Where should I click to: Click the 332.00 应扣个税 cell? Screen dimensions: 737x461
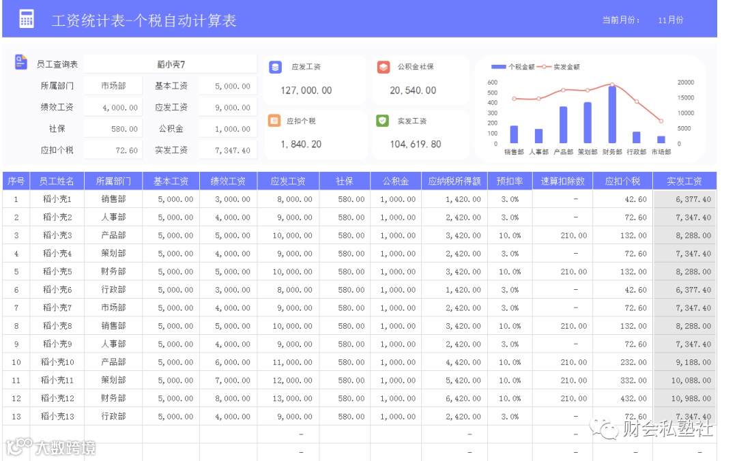click(x=623, y=380)
